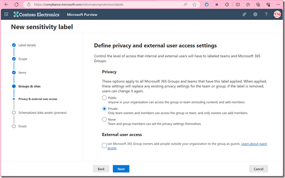Screen dimensions: 285x178
Task: Enable guest access for group owners
Action: coord(104,145)
